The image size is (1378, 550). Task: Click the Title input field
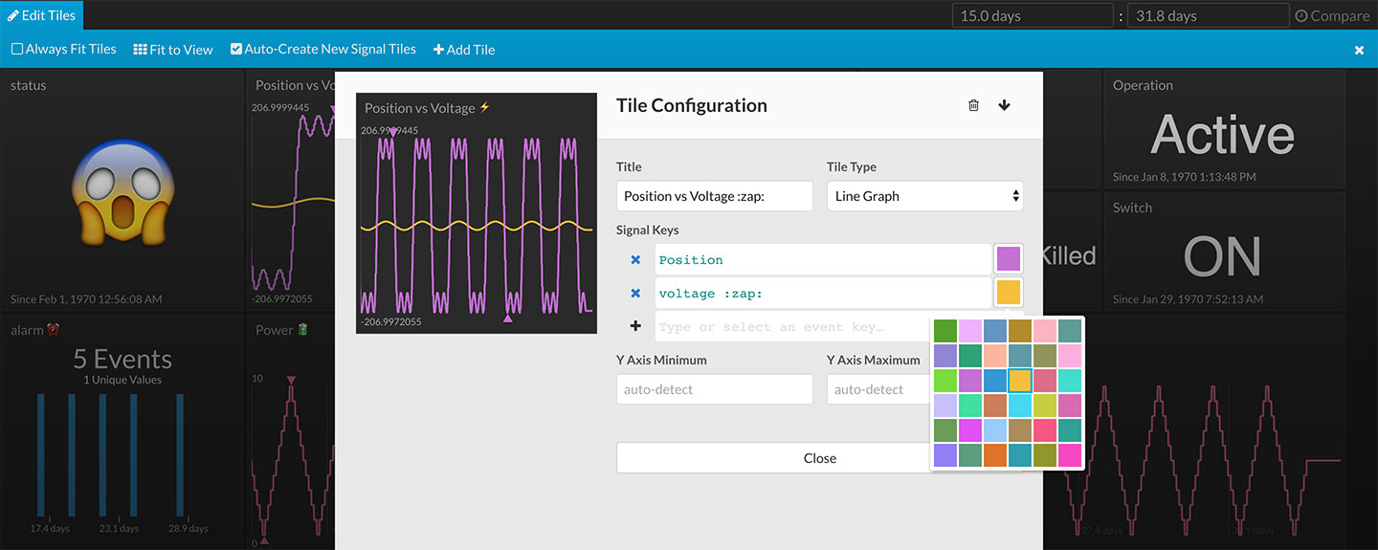tap(714, 196)
